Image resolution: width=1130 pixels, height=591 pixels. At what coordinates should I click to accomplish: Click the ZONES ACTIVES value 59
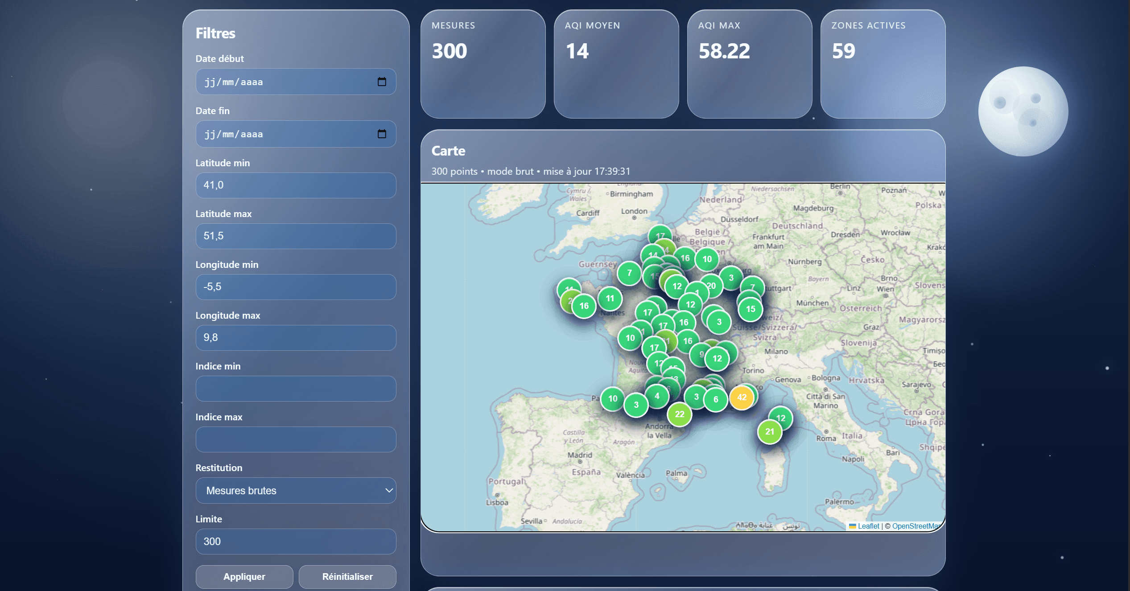coord(843,51)
